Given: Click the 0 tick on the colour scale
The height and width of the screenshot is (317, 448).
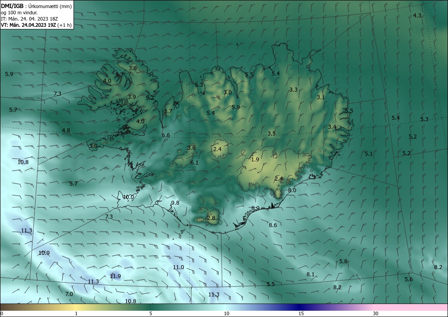Looking at the screenshot, I should [x=2, y=313].
